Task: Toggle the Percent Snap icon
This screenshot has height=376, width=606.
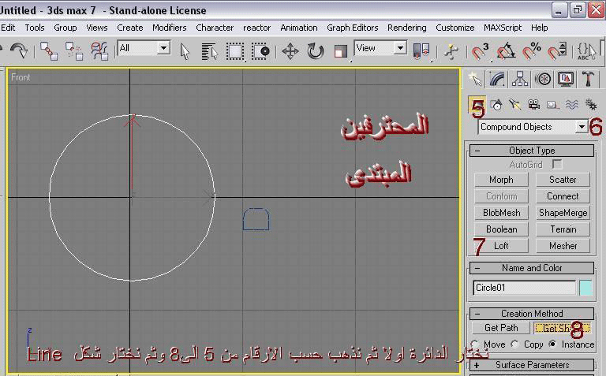Action: pos(531,51)
